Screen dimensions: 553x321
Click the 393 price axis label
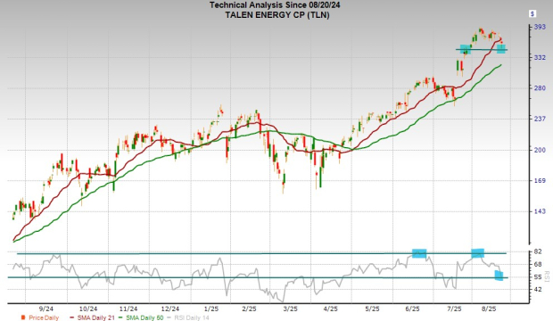tap(540, 27)
